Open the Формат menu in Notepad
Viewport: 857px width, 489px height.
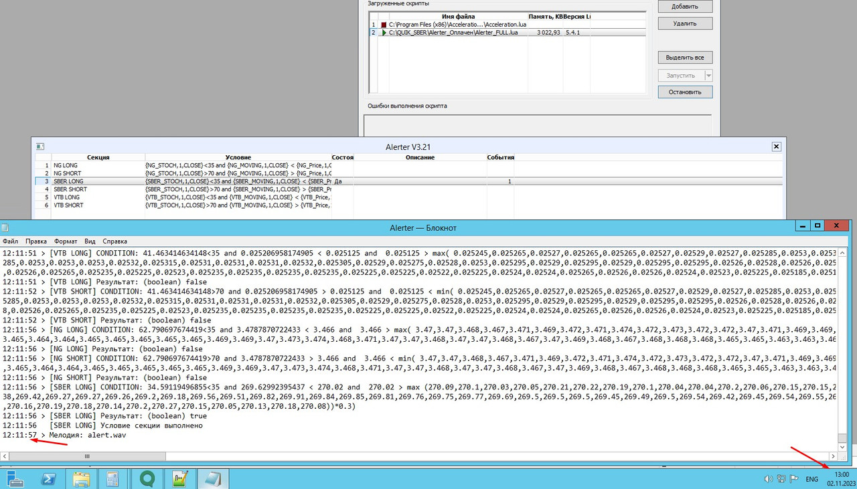pos(66,241)
